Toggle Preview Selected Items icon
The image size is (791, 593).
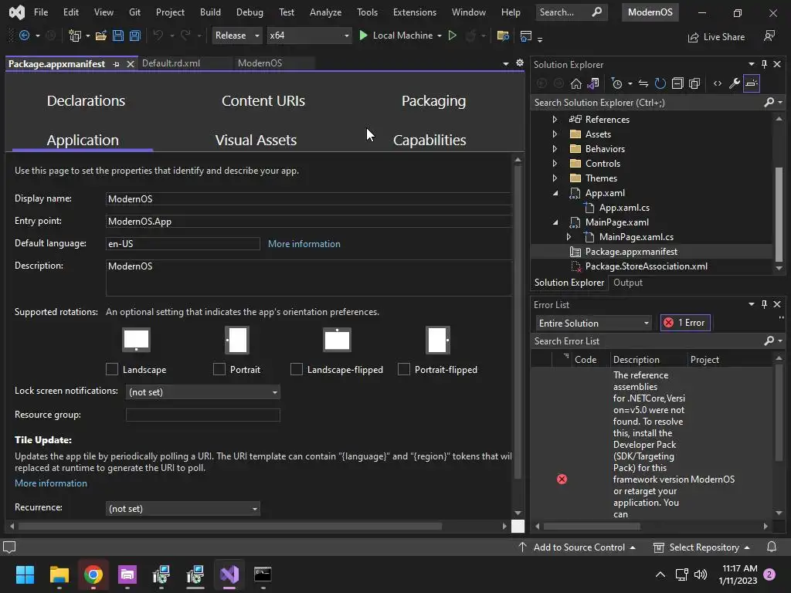752,83
